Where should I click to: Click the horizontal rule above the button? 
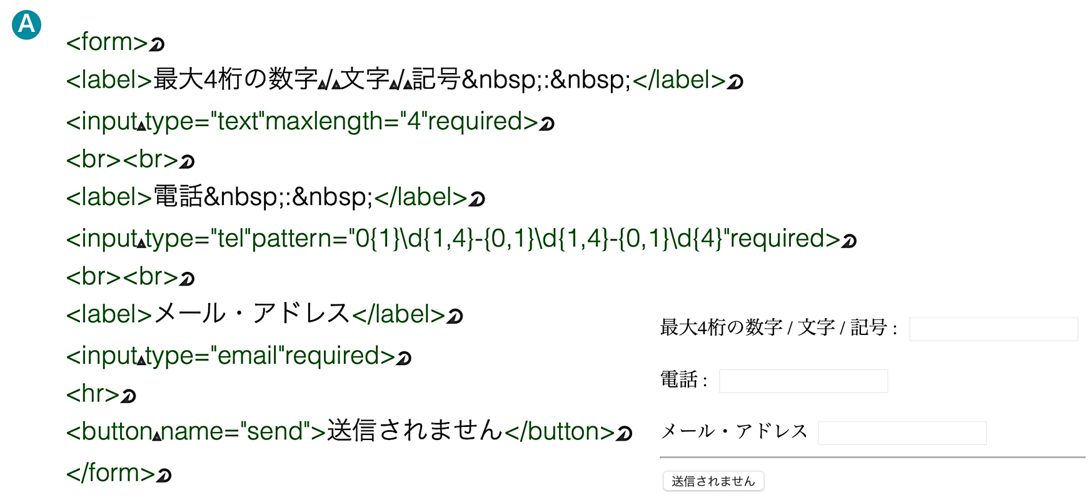tap(872, 457)
